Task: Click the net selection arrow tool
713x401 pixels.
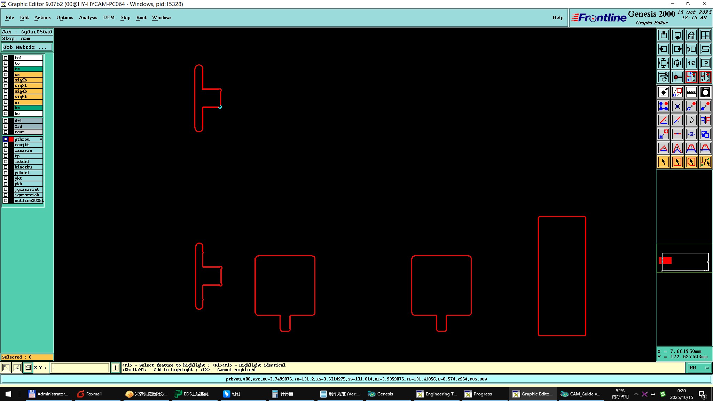Action: [705, 162]
